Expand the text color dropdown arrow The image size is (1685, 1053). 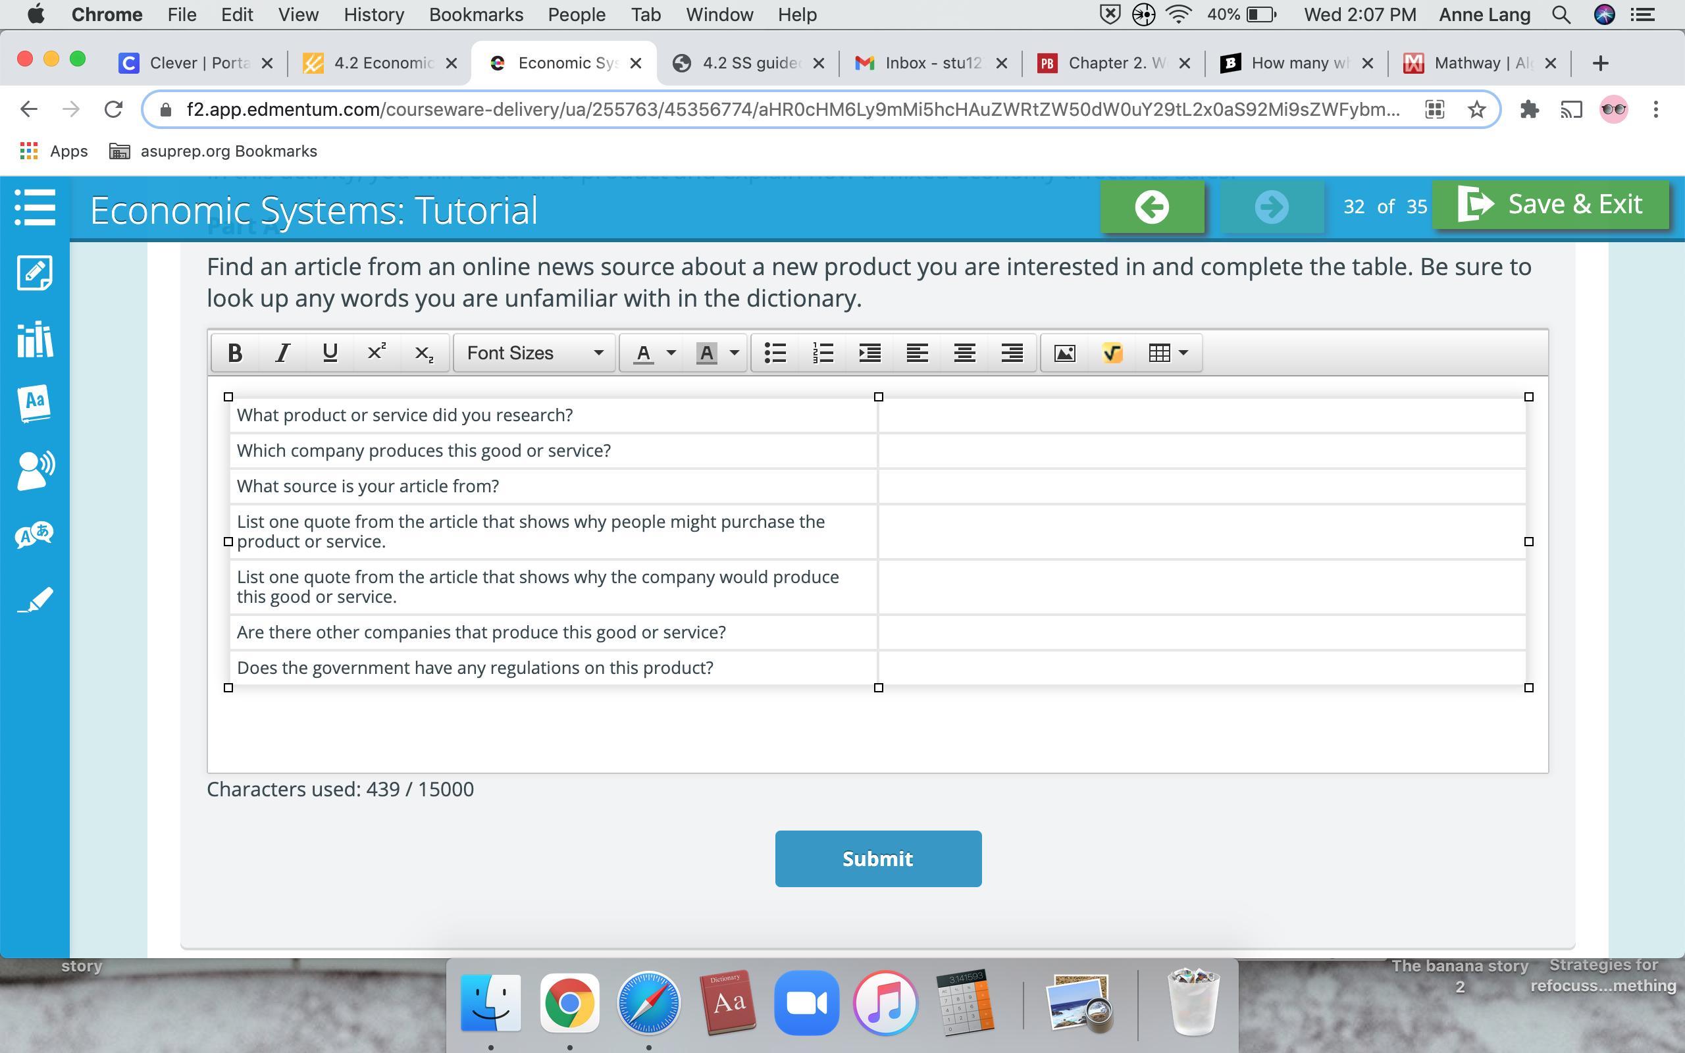[x=671, y=353]
